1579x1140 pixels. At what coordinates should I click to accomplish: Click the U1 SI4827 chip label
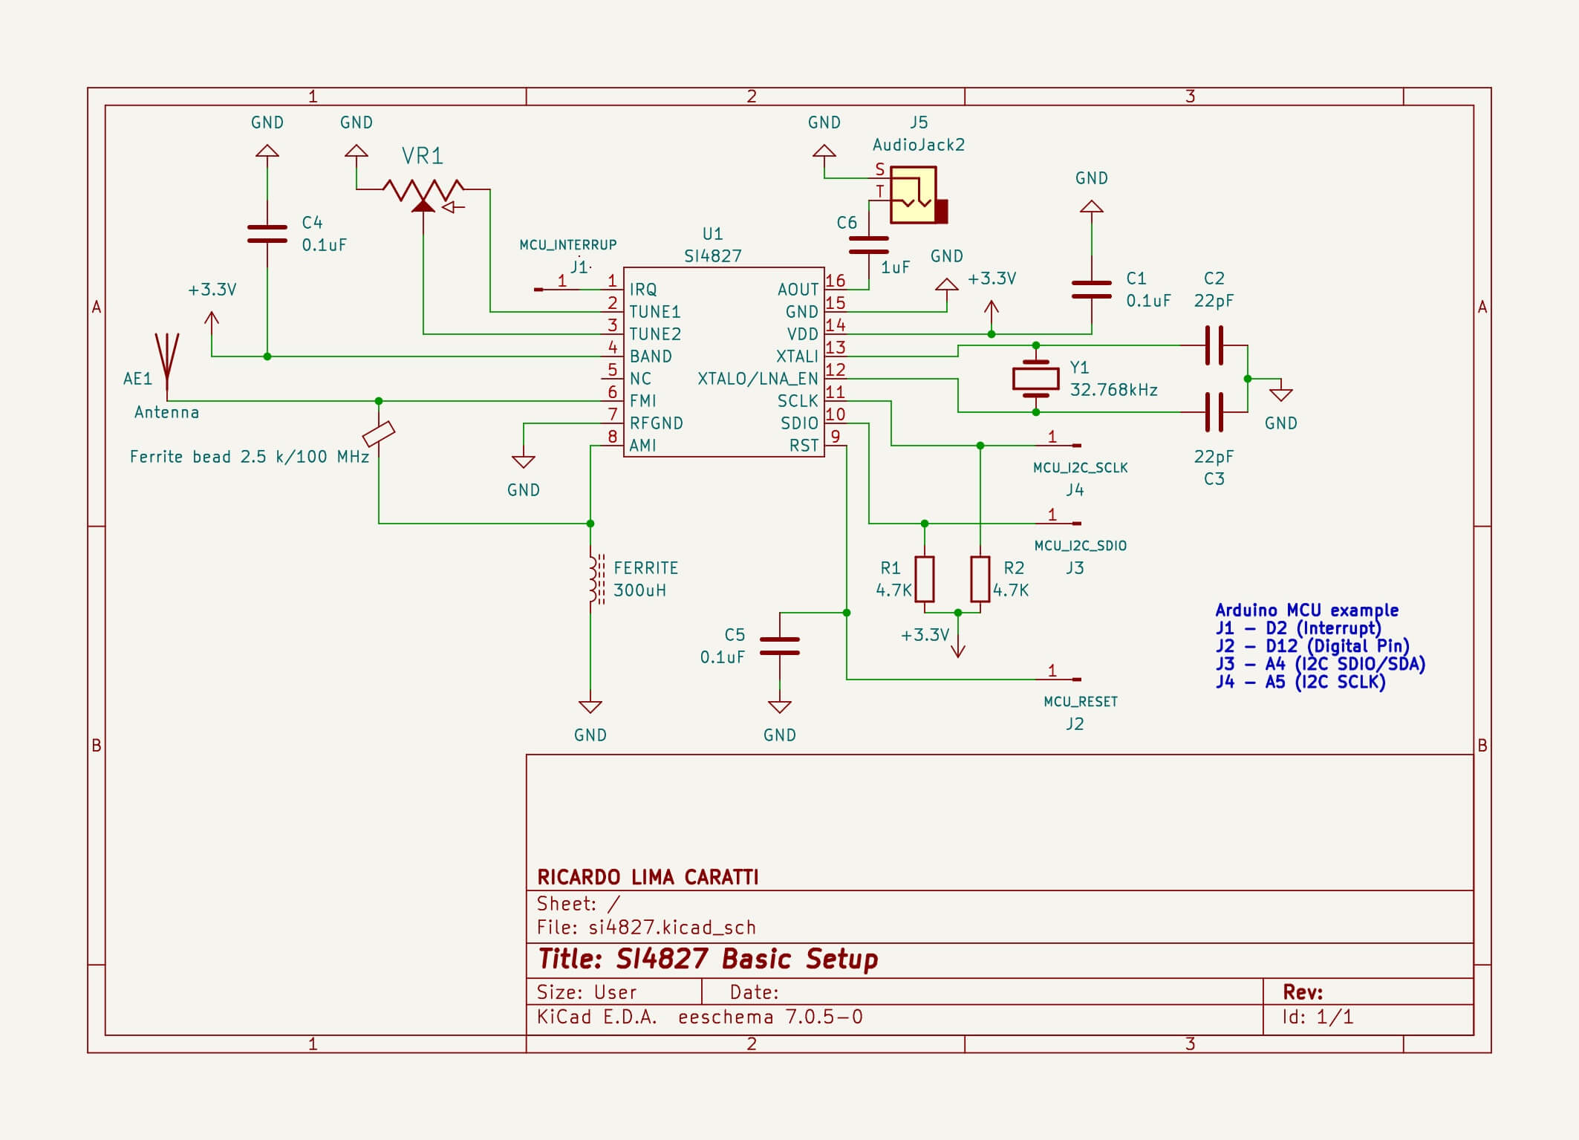(x=712, y=255)
